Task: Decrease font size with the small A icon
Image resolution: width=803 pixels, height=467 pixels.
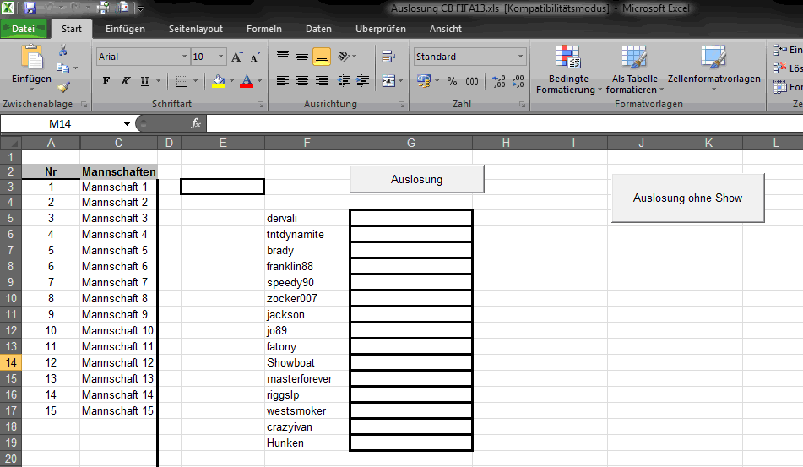Action: (255, 57)
